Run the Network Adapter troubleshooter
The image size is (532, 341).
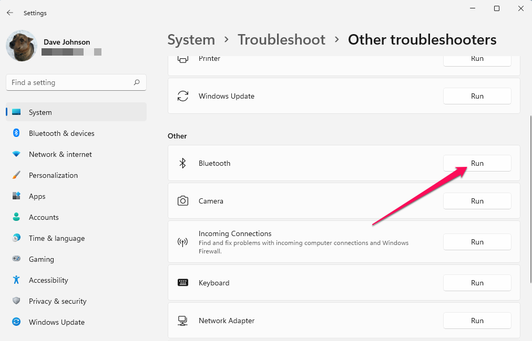click(x=477, y=321)
